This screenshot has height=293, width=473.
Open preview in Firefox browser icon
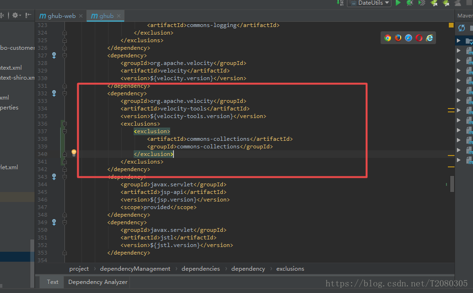coord(398,38)
